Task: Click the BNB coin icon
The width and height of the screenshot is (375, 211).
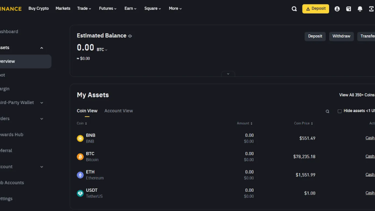Action: pos(80,138)
